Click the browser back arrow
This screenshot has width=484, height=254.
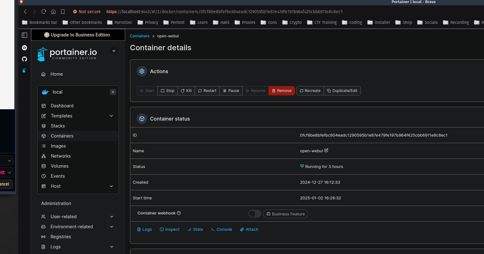coord(25,12)
